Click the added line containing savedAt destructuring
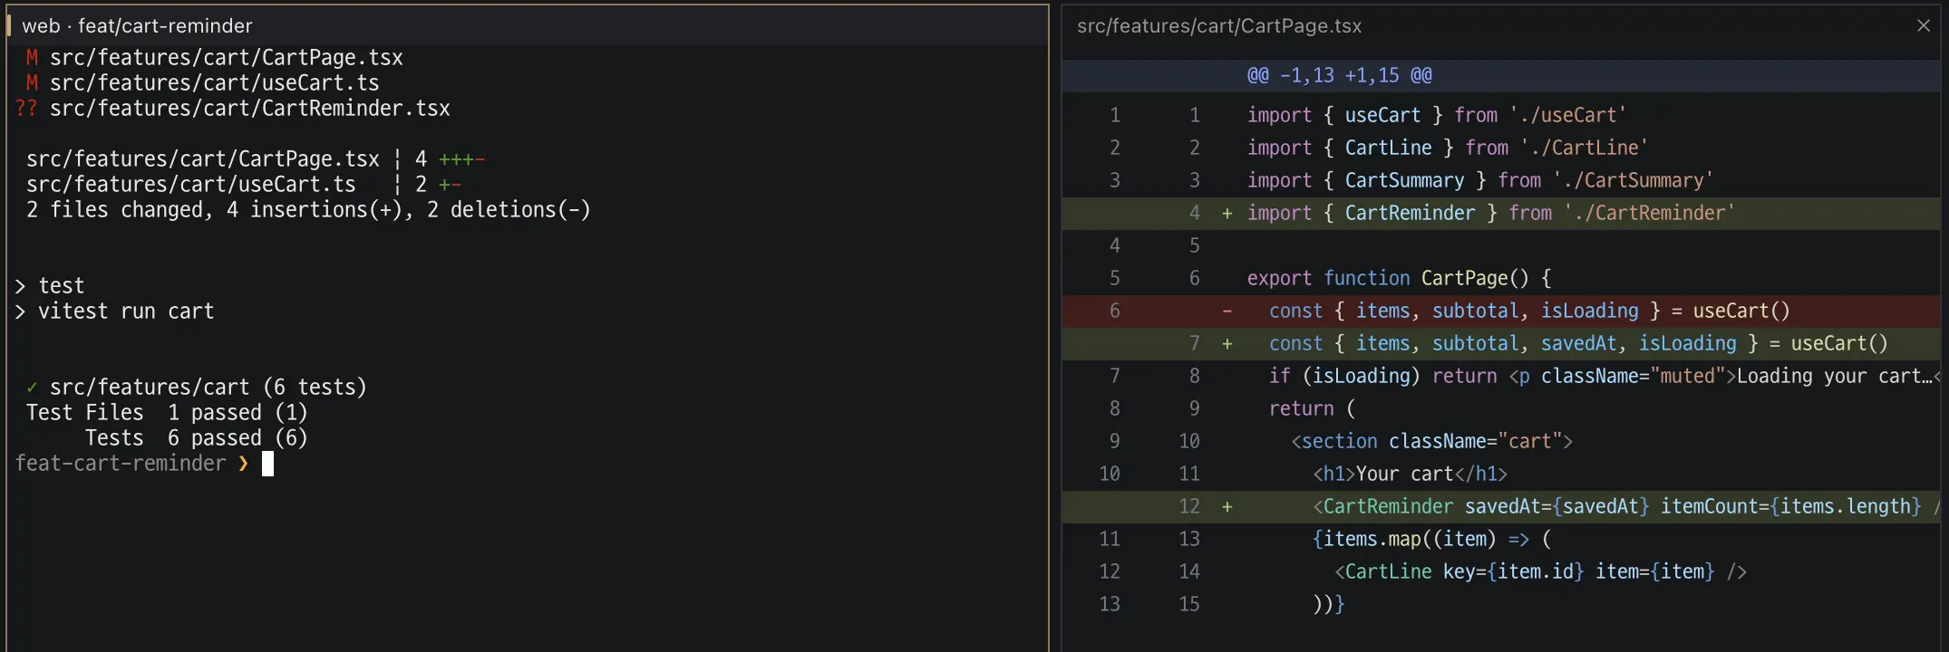This screenshot has height=652, width=1949. pyautogui.click(x=1501, y=344)
